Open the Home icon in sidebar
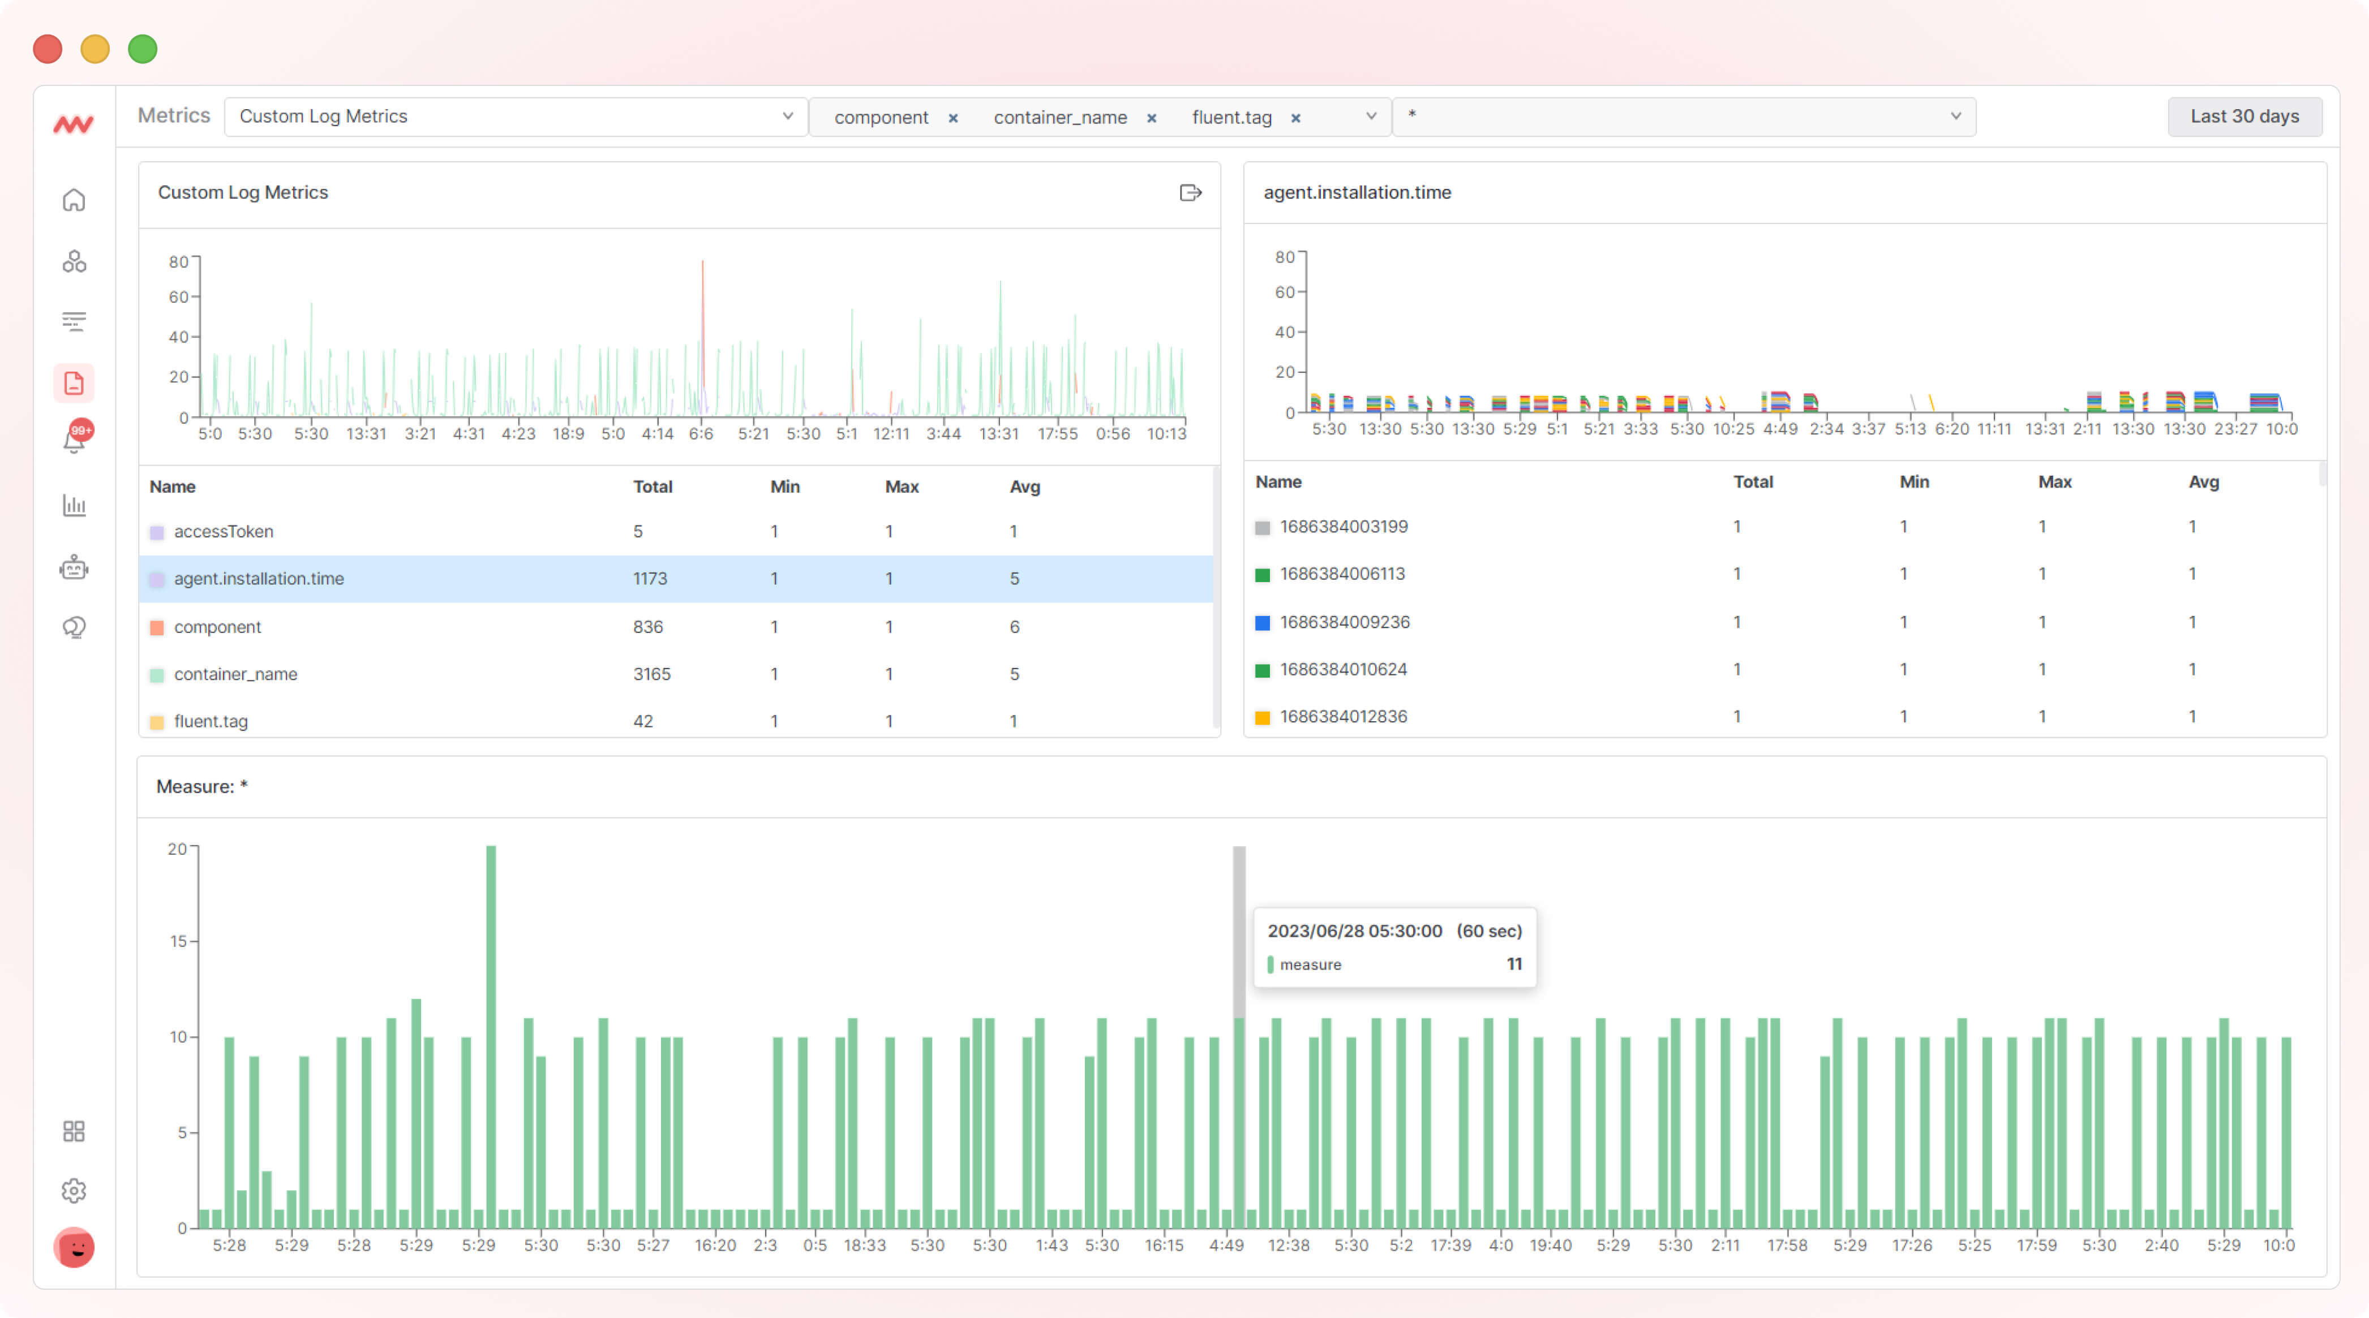This screenshot has width=2369, height=1318. [74, 200]
